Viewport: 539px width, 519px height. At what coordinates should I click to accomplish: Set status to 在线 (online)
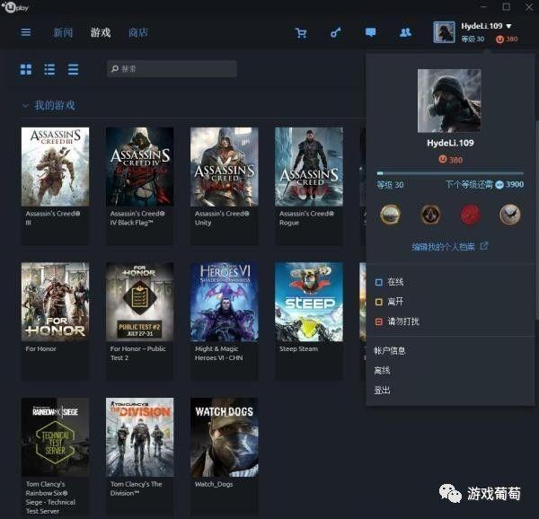pos(389,282)
